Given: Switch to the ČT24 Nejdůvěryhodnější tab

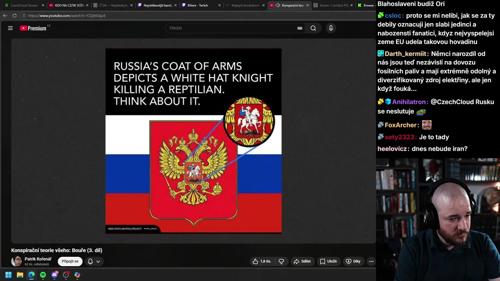Looking at the screenshot, I should (113, 5).
